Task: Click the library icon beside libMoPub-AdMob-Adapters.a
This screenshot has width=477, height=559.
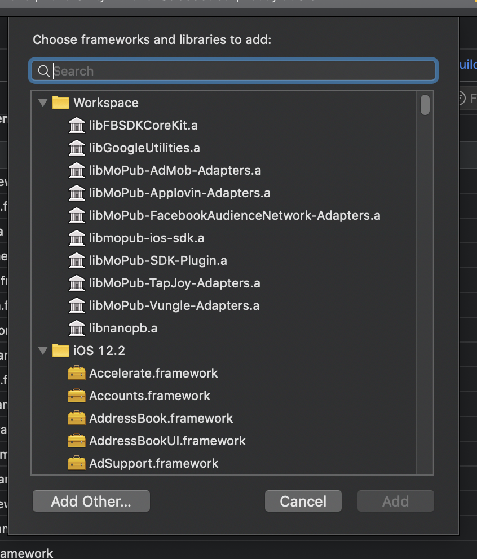Action: (x=76, y=170)
